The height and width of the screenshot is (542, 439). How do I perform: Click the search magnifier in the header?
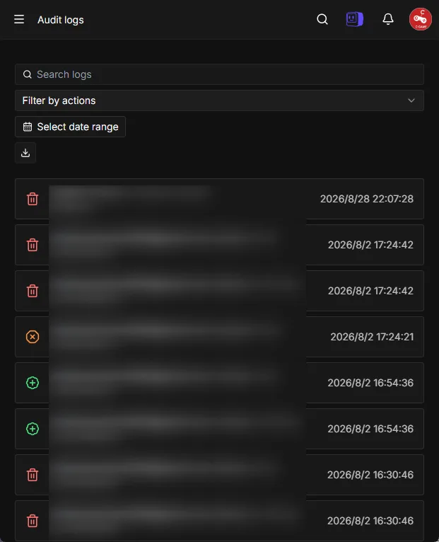(x=322, y=19)
